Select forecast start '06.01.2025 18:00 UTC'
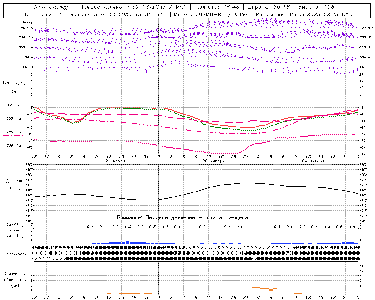Image resolution: width=375 pixels, height=300 pixels. (x=132, y=14)
